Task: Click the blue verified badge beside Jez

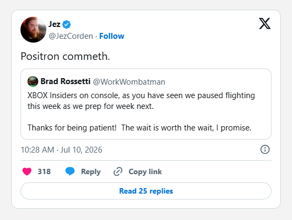Action: (x=66, y=24)
